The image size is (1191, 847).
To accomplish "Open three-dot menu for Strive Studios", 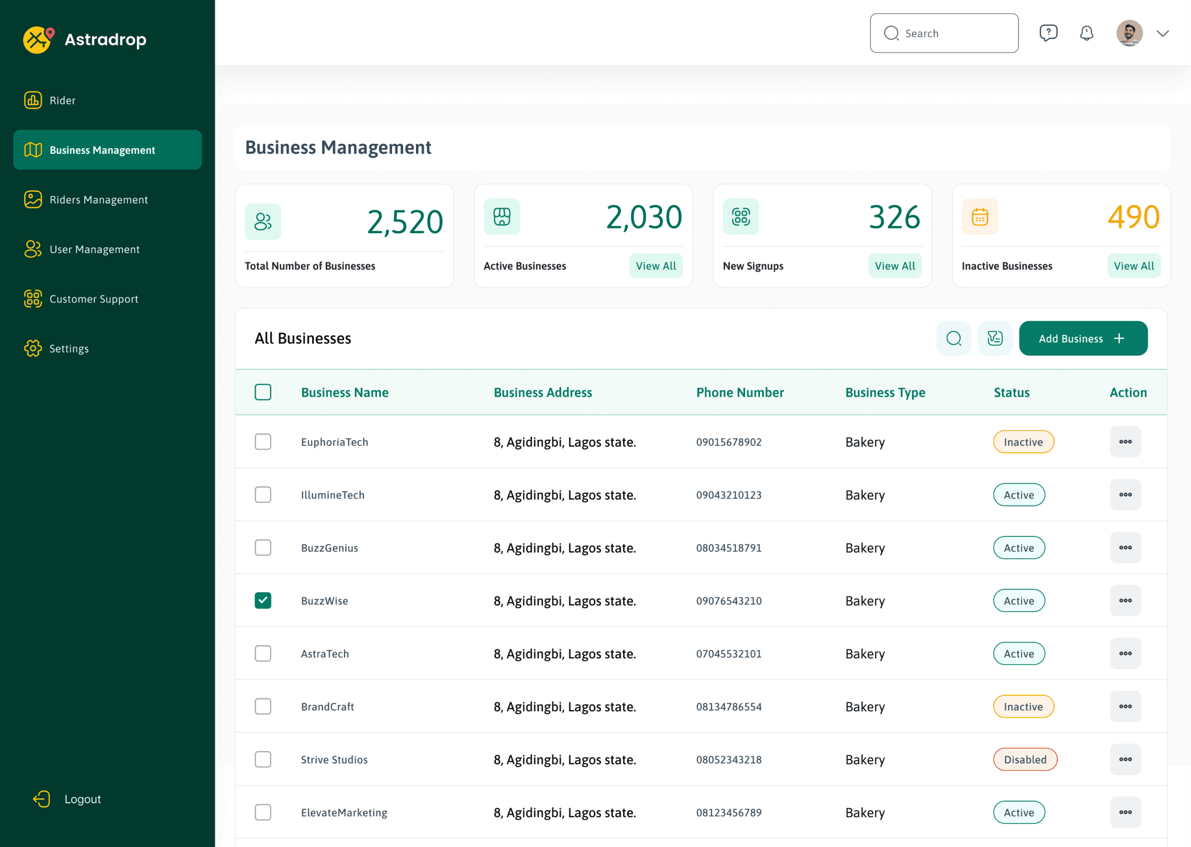I will pyautogui.click(x=1125, y=759).
